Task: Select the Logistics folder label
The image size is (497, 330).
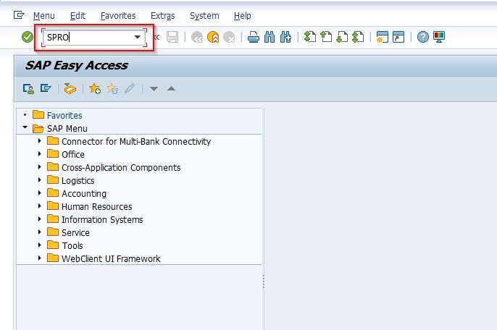Action: coord(78,180)
